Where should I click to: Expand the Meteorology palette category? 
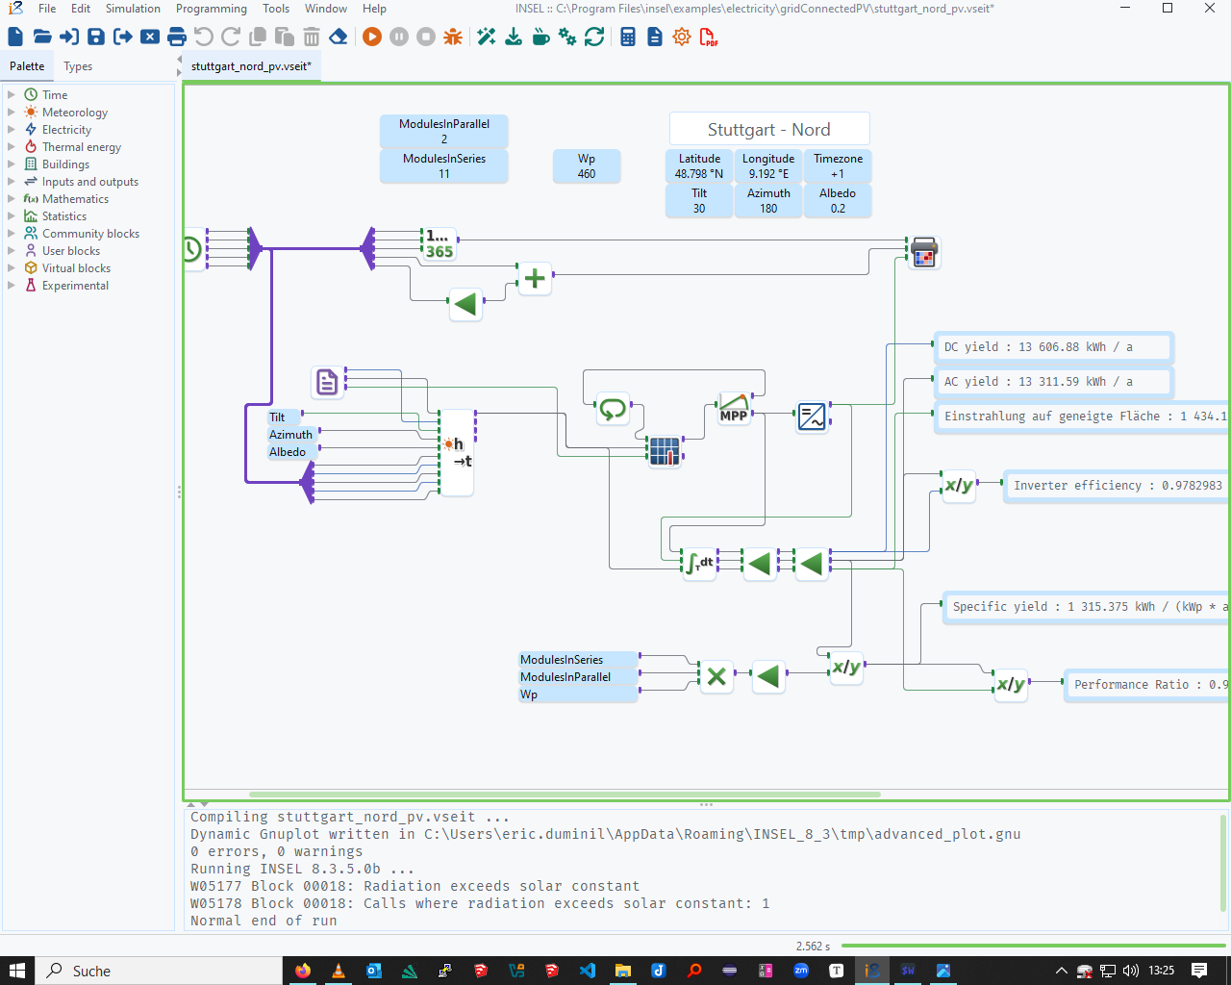[x=12, y=113]
